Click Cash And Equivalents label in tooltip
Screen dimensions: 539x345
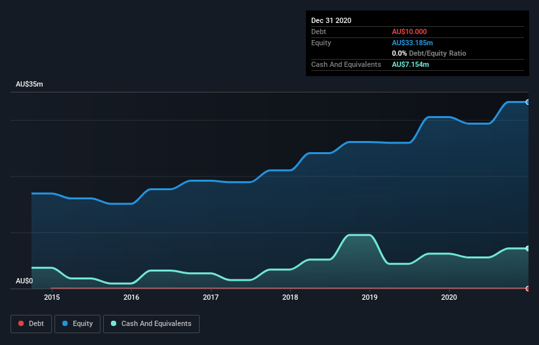pos(346,64)
